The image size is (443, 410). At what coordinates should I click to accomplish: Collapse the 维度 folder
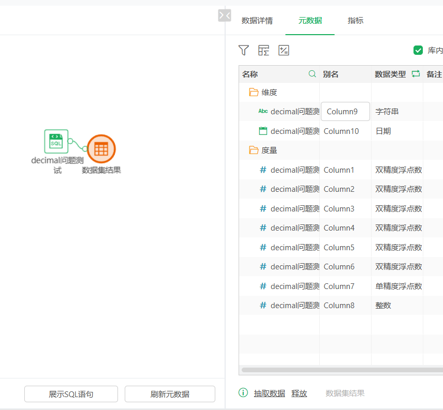(x=254, y=93)
